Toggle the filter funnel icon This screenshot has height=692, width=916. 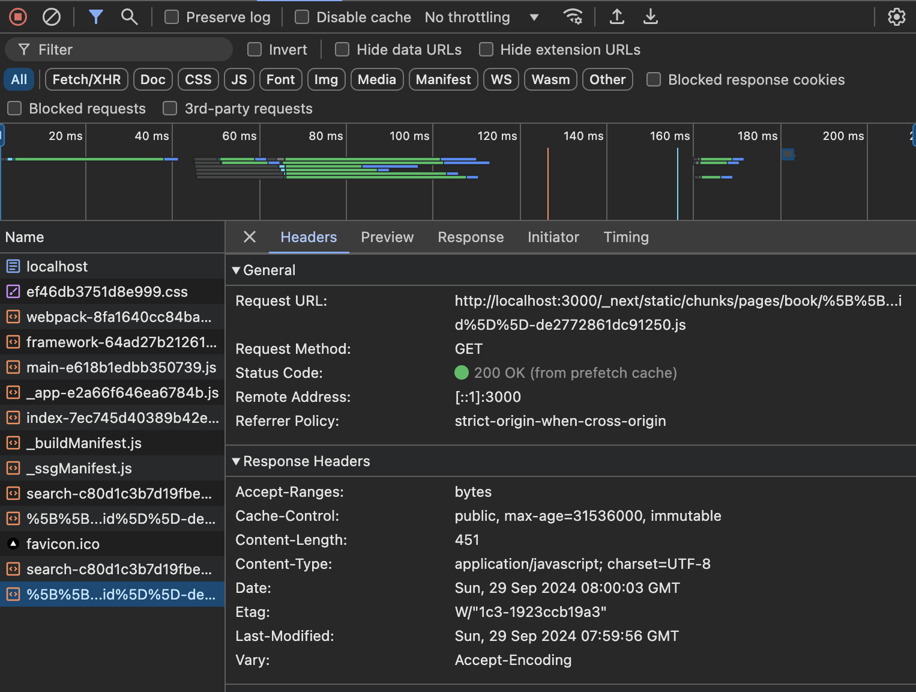95,17
